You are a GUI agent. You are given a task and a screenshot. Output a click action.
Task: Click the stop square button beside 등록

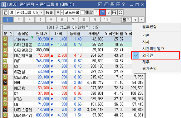[x=58, y=12]
